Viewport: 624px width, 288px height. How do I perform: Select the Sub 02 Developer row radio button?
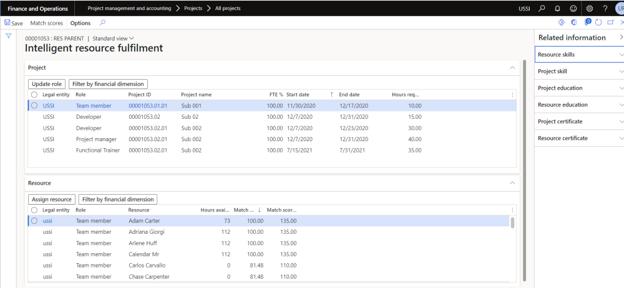(x=34, y=117)
